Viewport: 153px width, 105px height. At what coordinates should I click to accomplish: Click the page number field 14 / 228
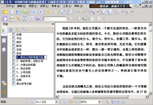(x=45, y=102)
